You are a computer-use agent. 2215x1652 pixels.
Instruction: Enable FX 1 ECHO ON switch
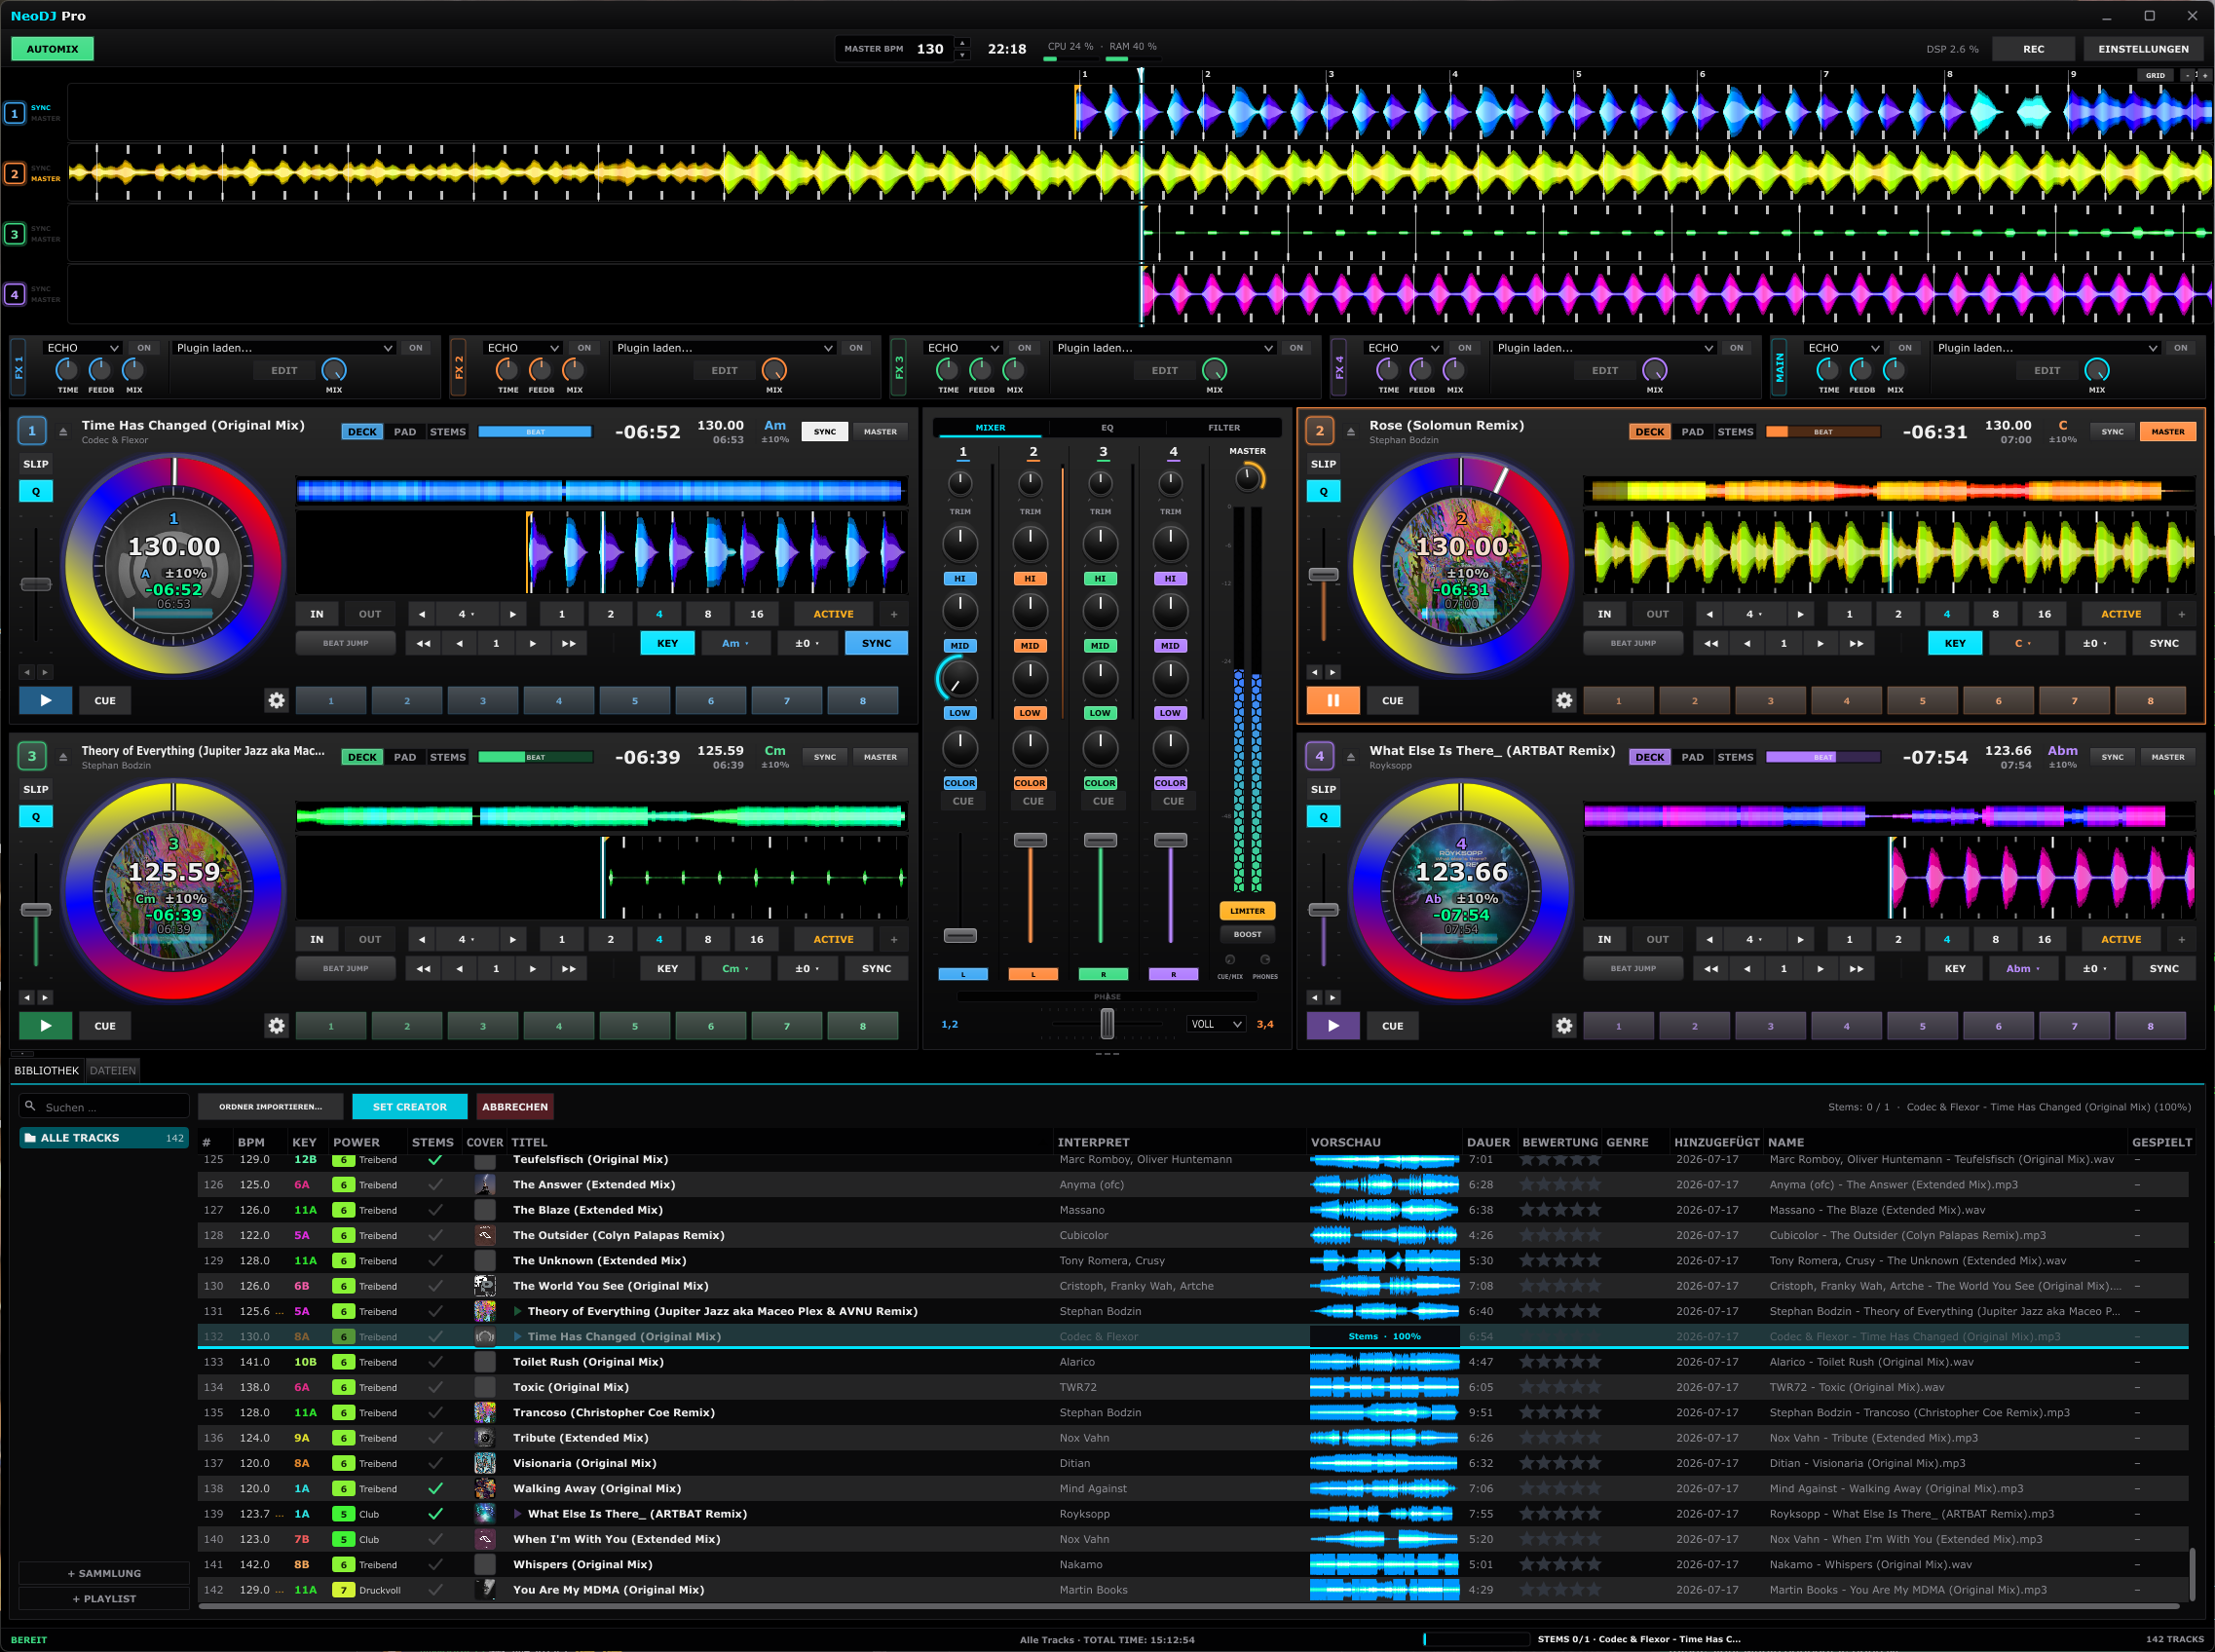pyautogui.click(x=144, y=348)
